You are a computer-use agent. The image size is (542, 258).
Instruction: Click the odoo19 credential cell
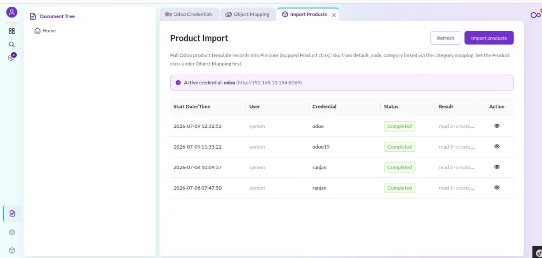[321, 147]
